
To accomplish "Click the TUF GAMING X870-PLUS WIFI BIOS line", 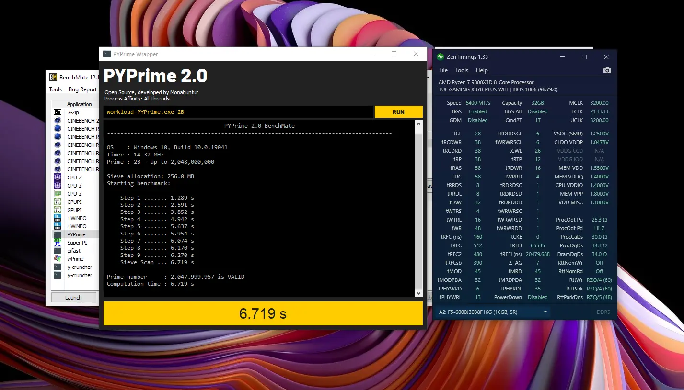I will pyautogui.click(x=498, y=89).
